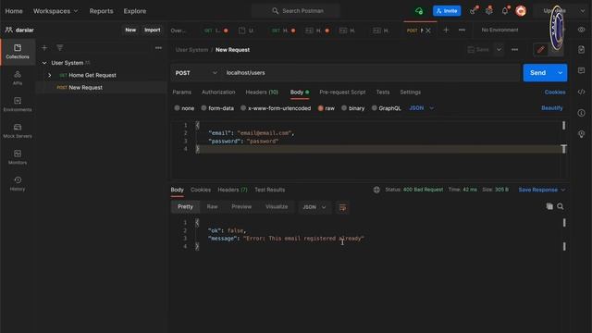Collapse the User System collection
Image resolution: width=592 pixels, height=333 pixels.
pyautogui.click(x=44, y=63)
